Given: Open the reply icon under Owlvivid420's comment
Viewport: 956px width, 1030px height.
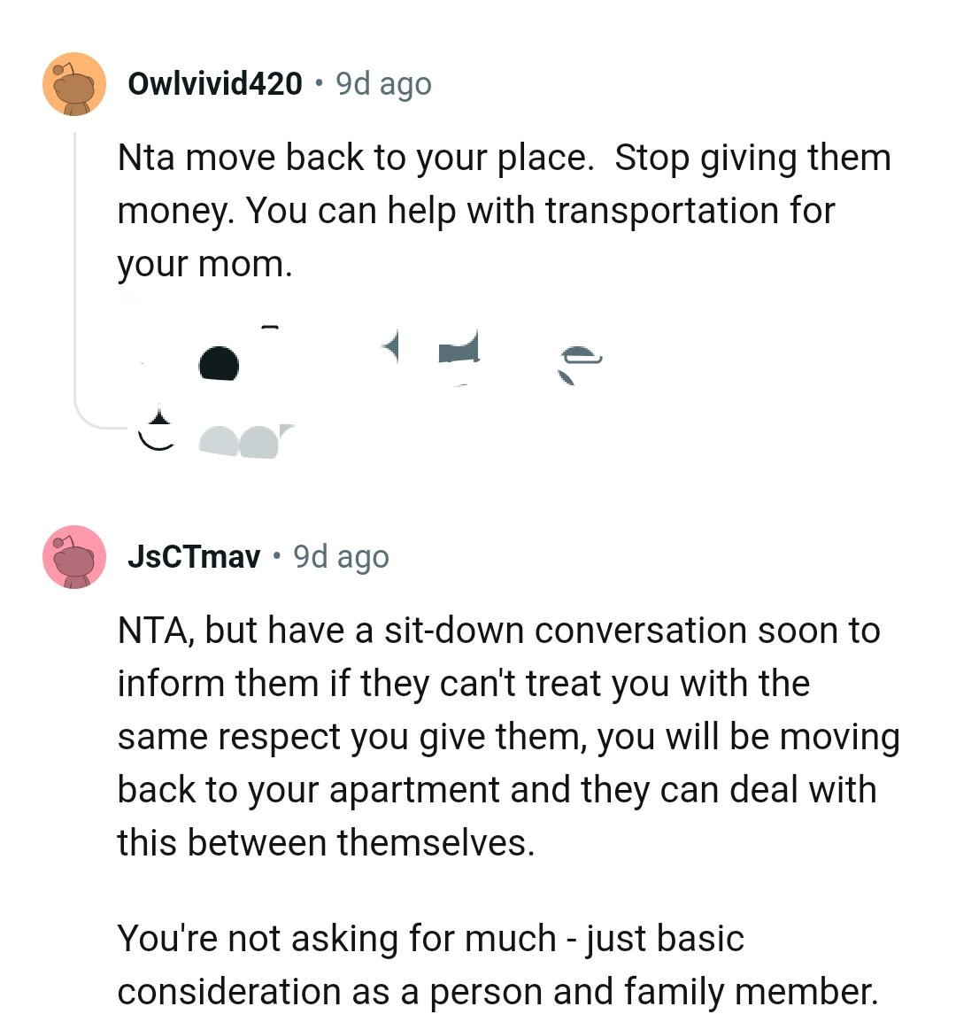Looking at the screenshot, I should [394, 348].
